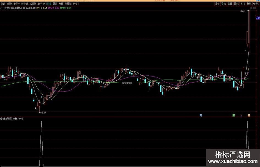Switch to the 分时 intraday view
The image size is (260, 167).
[x=3, y=4]
